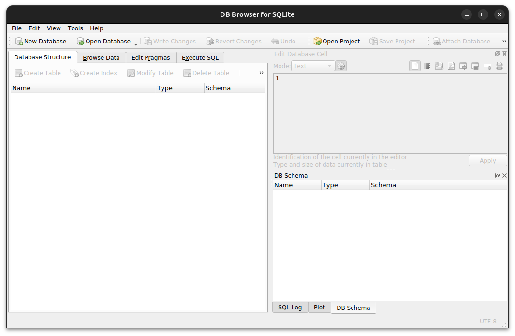Toggle word wrap in the cell editor
515x336 pixels.
click(427, 66)
